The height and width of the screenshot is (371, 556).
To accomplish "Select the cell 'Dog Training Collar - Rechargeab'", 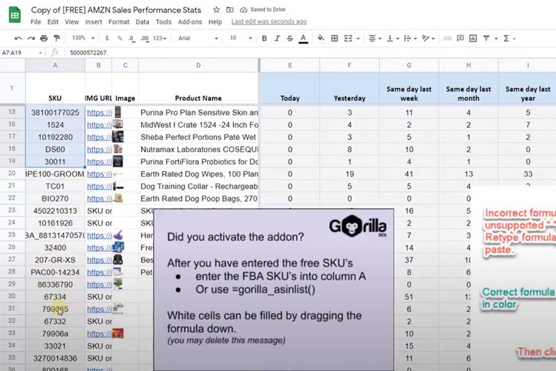I will 198,186.
